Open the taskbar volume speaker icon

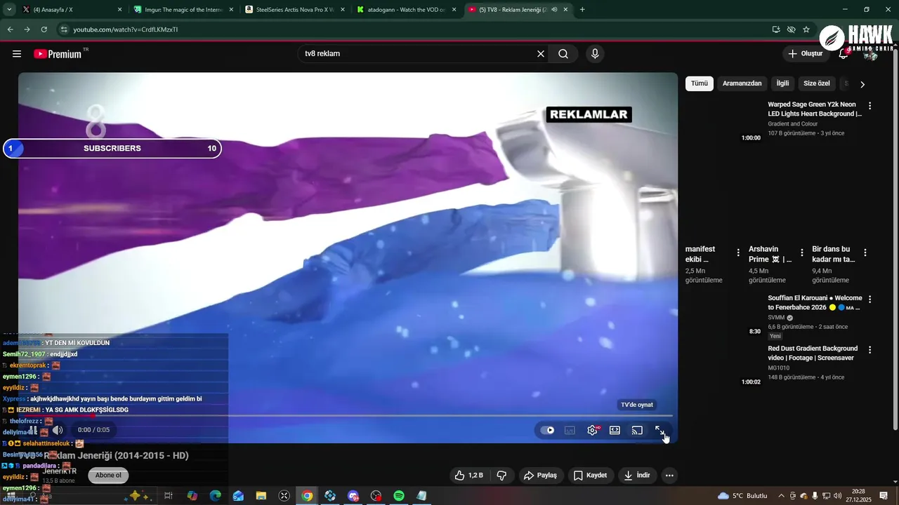[x=837, y=495]
